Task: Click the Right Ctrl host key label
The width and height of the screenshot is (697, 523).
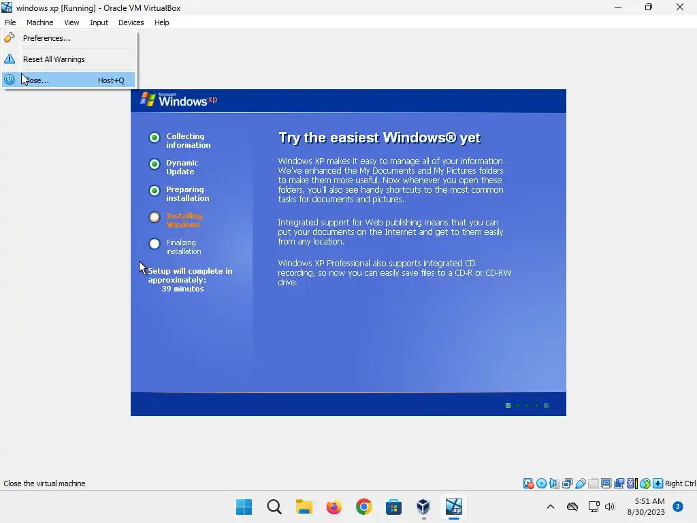Action: coord(681,484)
